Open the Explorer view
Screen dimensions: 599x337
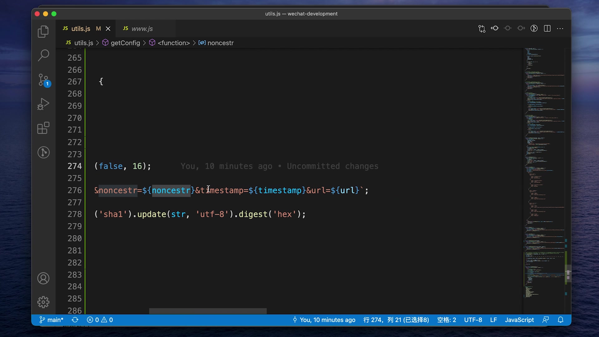pyautogui.click(x=43, y=32)
